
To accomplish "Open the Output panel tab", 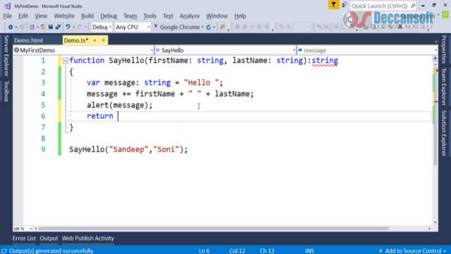I will coord(49,238).
